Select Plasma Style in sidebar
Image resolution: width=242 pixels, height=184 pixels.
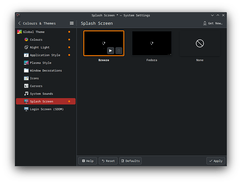click(x=46, y=63)
